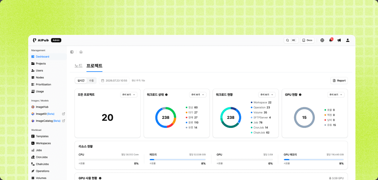Click the AIPub logo icon
The width and height of the screenshot is (378, 180).
coord(35,40)
